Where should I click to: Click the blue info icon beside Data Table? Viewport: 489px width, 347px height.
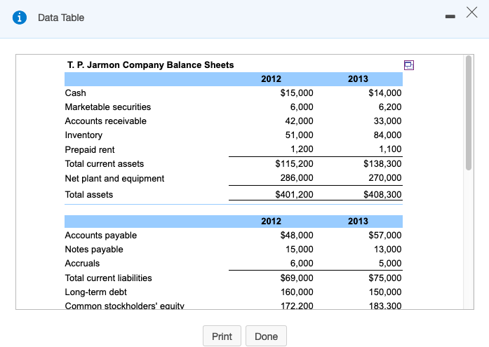tap(20, 18)
